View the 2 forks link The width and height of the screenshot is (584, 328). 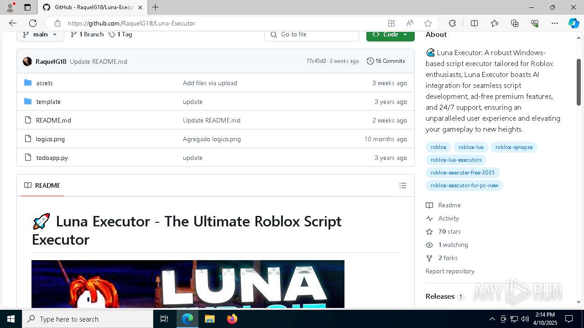(x=442, y=258)
